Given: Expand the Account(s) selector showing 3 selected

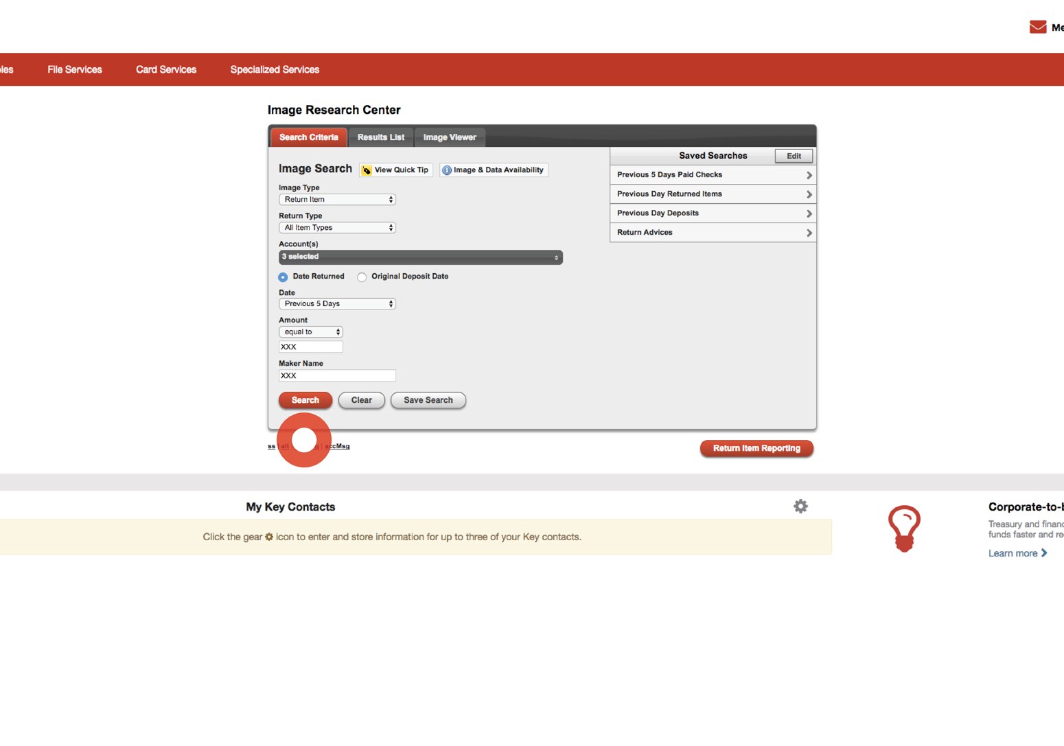Looking at the screenshot, I should 420,257.
